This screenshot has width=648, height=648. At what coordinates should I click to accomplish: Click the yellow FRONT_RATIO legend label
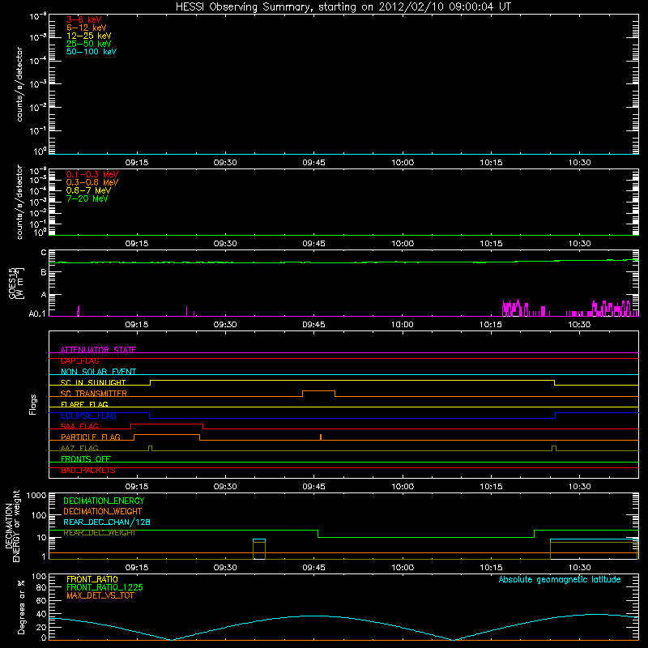(x=92, y=579)
